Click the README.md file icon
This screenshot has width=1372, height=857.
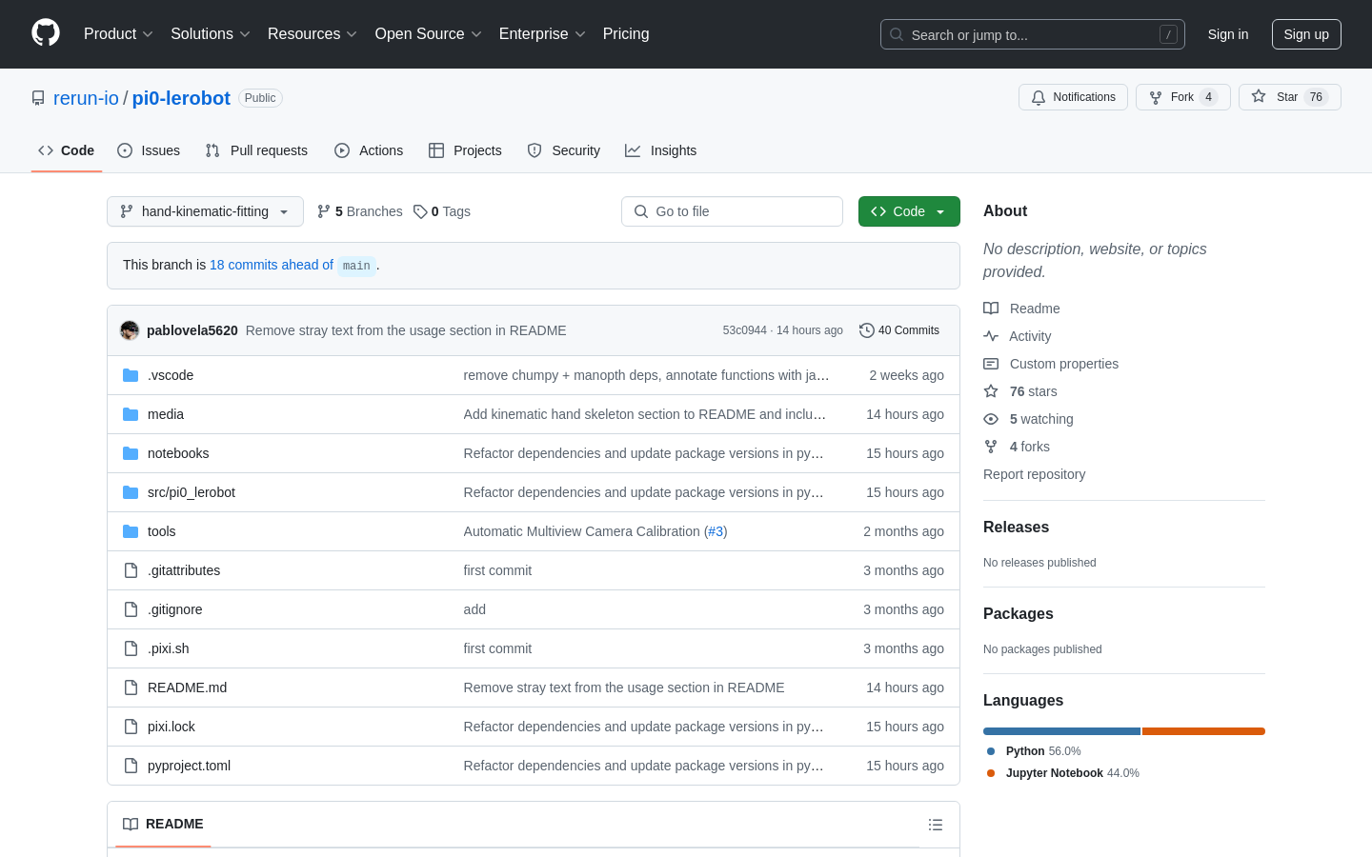pyautogui.click(x=131, y=688)
